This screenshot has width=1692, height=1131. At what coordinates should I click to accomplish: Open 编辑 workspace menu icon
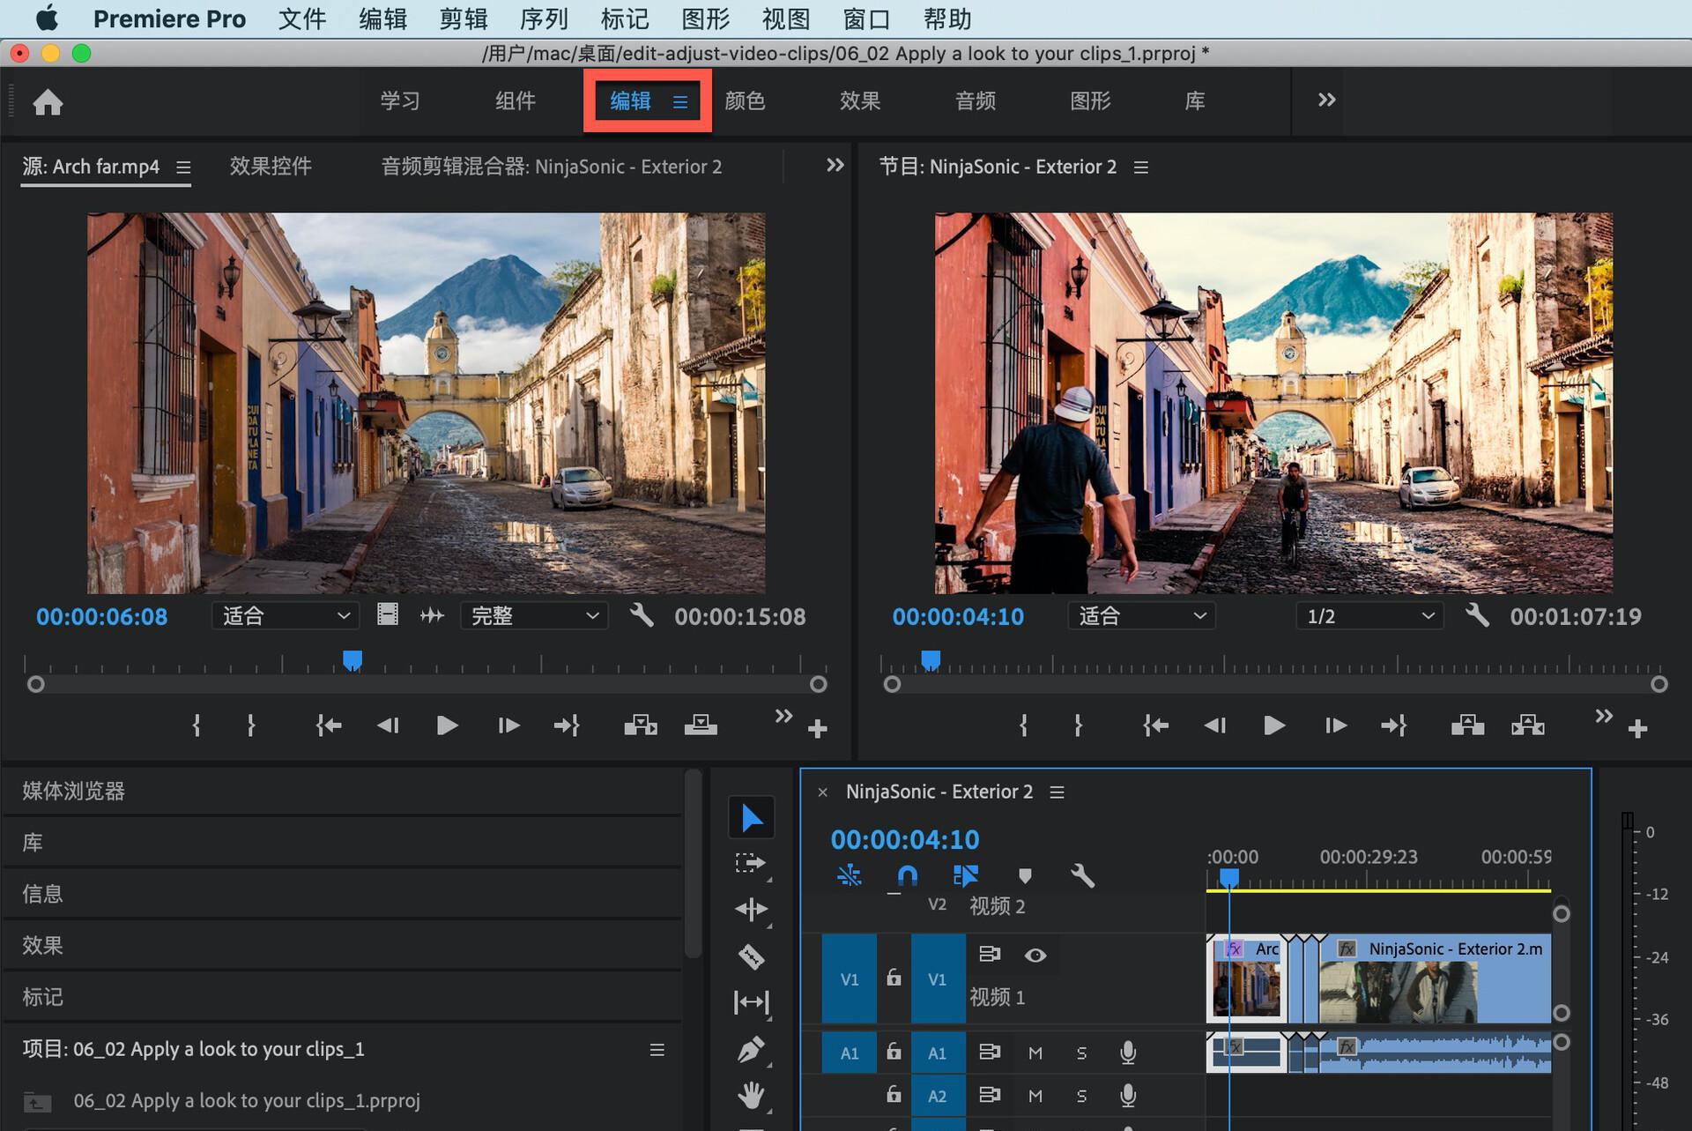pyautogui.click(x=680, y=101)
